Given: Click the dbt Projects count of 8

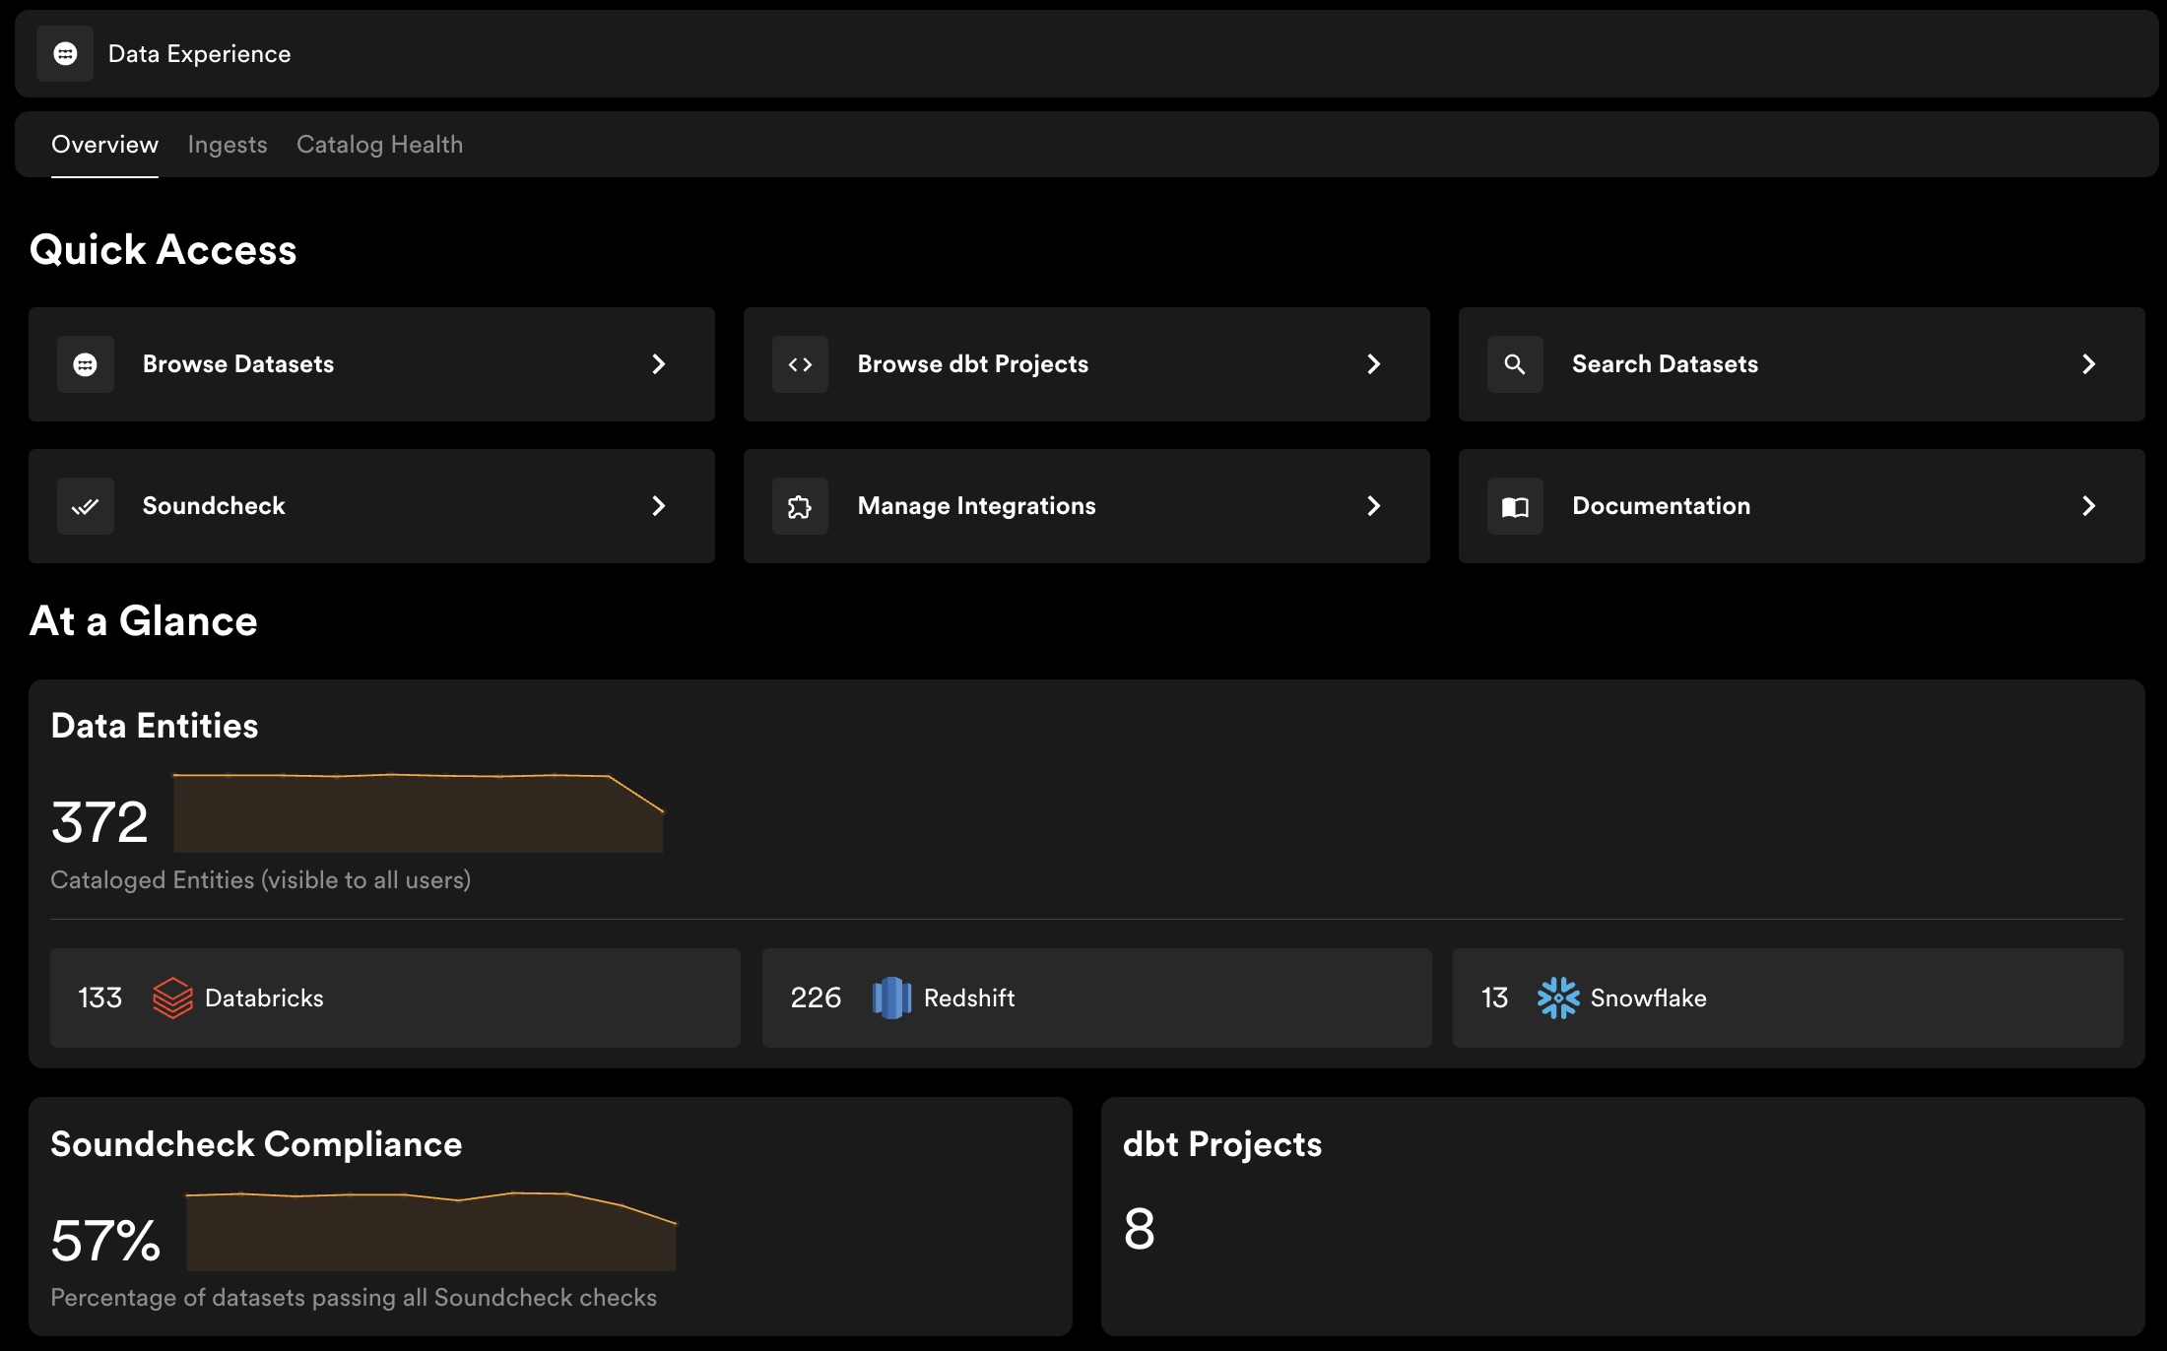Looking at the screenshot, I should pos(1139,1229).
